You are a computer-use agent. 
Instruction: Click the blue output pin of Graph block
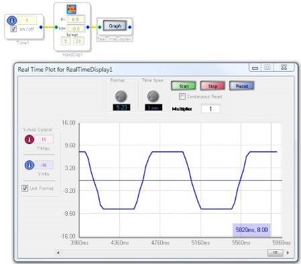coord(130,27)
